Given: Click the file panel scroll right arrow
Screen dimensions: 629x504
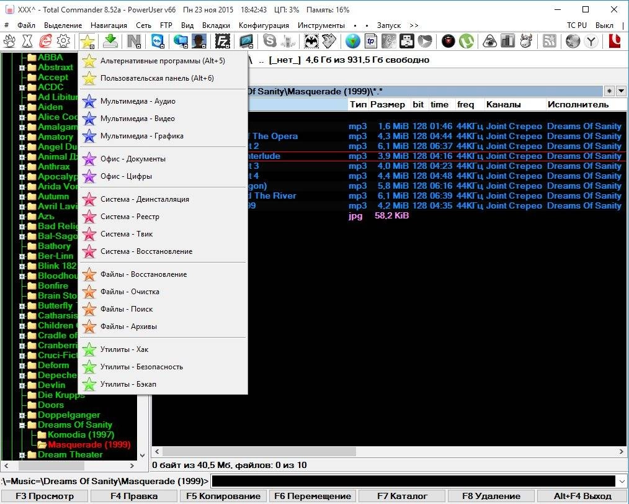Looking at the screenshot, I should (621, 452).
